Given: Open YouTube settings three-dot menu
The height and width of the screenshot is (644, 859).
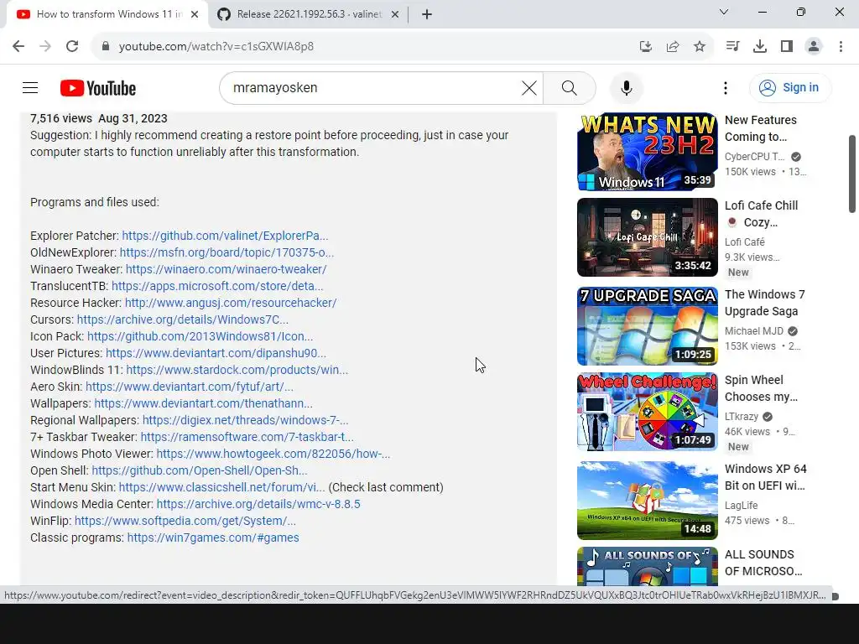Looking at the screenshot, I should click(726, 87).
